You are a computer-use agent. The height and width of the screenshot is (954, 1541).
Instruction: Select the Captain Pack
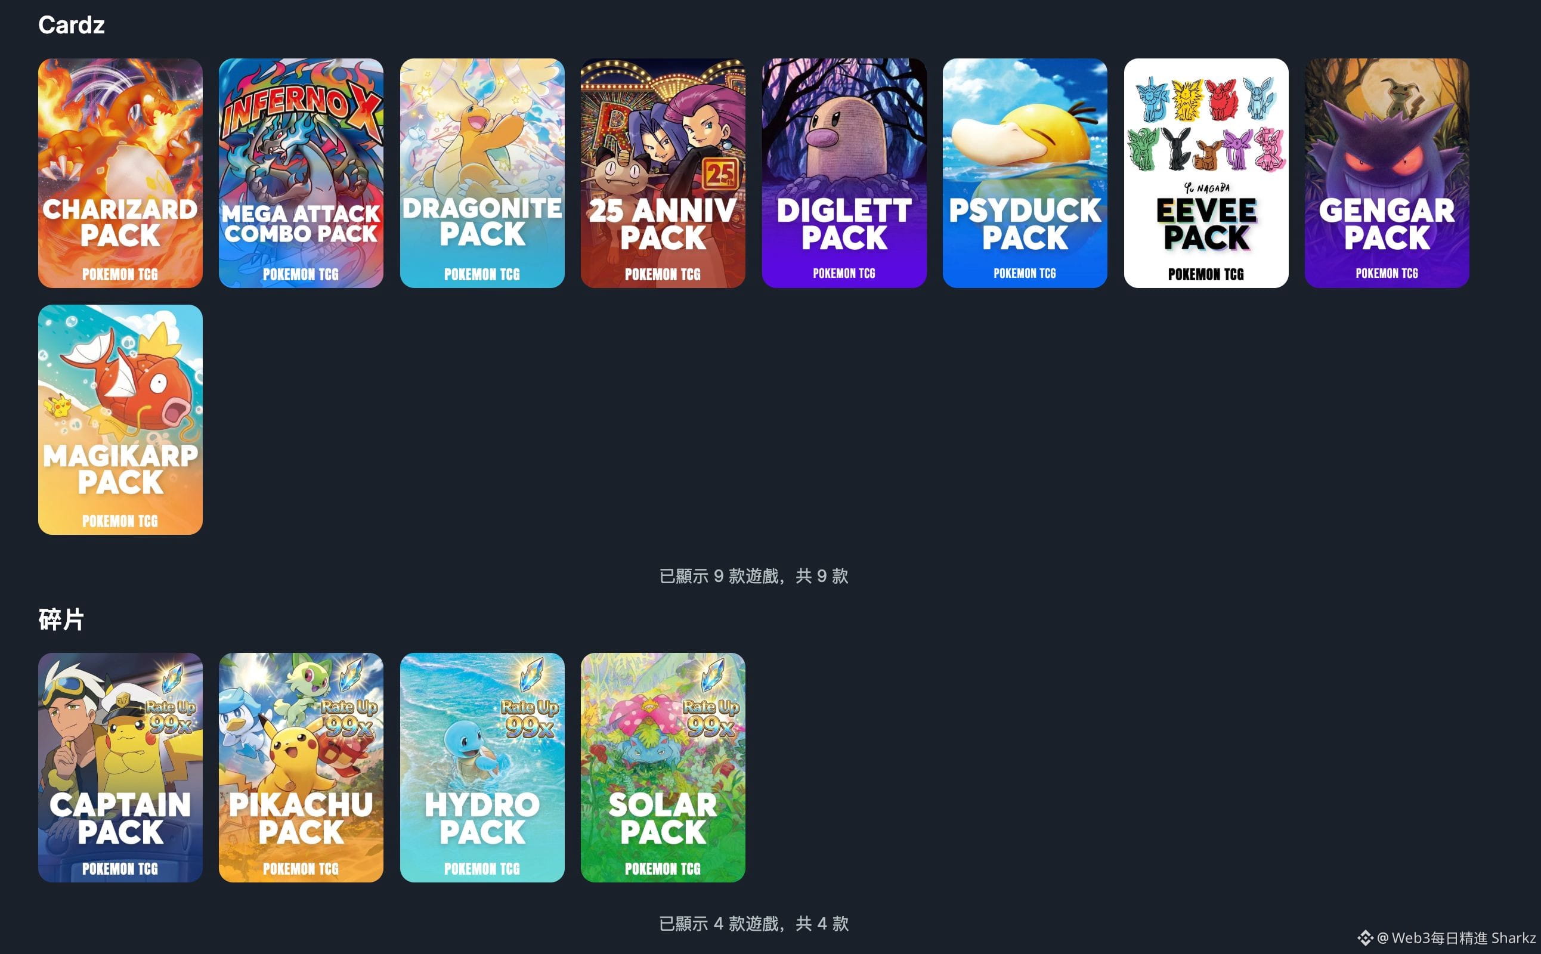[120, 767]
